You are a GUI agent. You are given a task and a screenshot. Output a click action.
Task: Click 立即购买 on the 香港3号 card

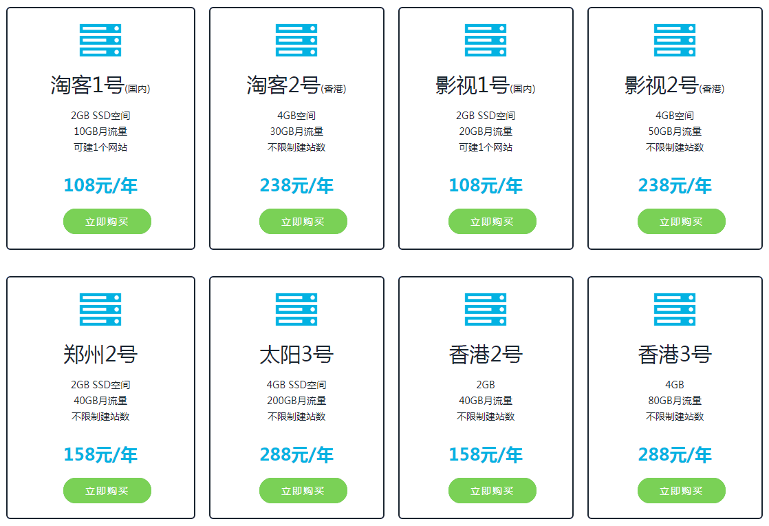coord(682,490)
